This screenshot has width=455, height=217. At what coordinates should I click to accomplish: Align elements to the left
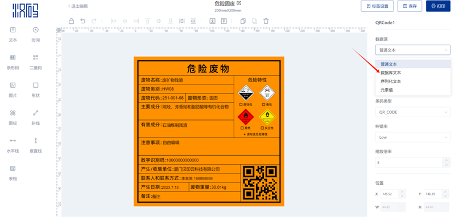point(113,21)
